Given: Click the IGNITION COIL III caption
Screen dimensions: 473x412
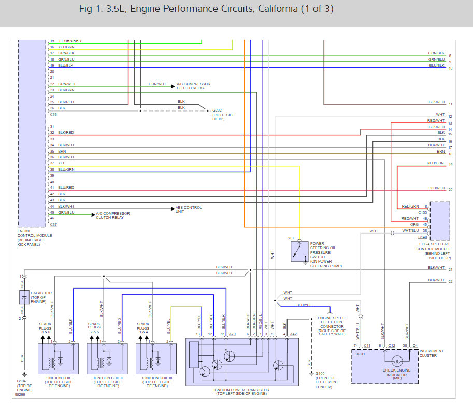Looking at the screenshot, I should tap(157, 382).
